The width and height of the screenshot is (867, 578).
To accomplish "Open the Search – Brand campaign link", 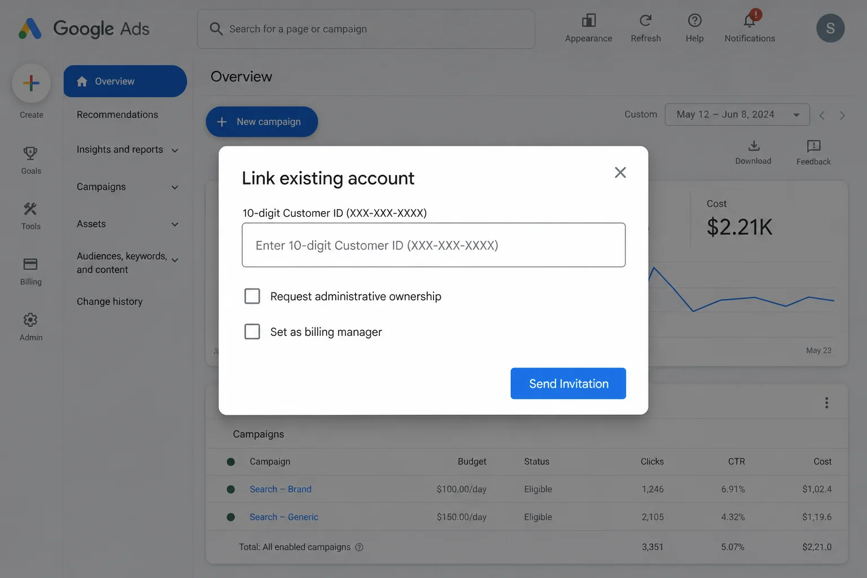I will 281,489.
